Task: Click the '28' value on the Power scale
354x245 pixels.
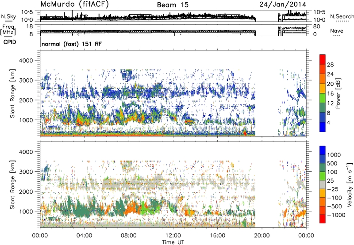Action: (330, 65)
